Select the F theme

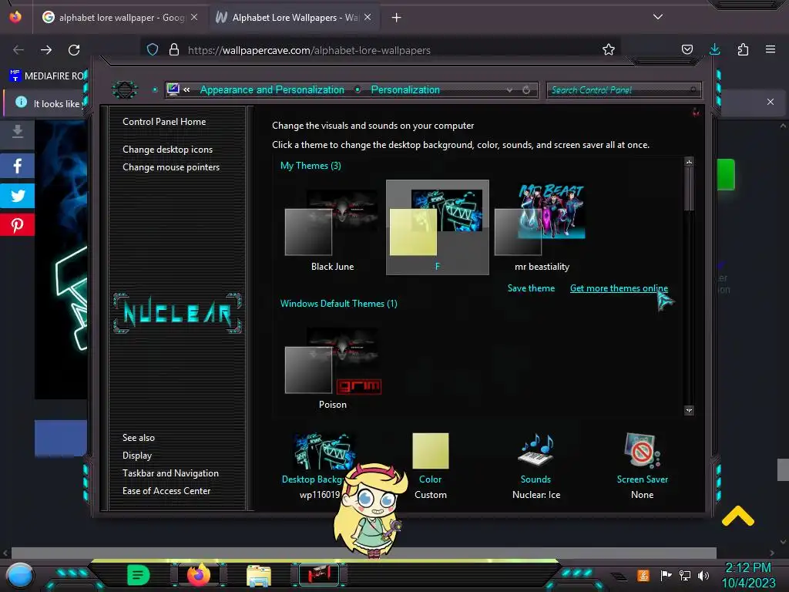tap(438, 227)
